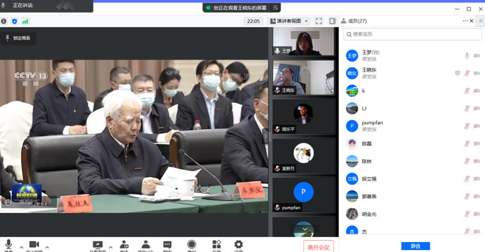Open the apps grid icon in toolbar
Viewport: 485px width, 252px height.
point(216,244)
